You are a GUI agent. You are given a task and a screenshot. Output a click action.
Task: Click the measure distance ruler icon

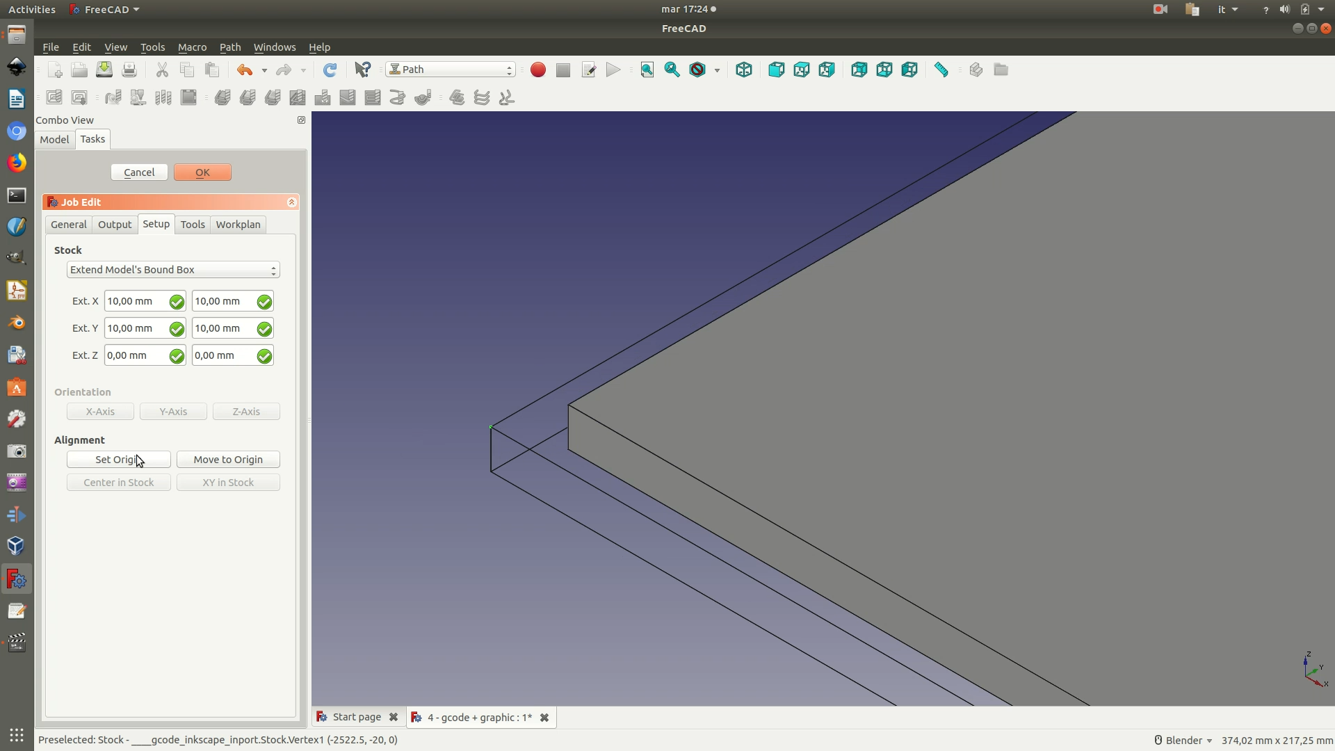click(941, 70)
